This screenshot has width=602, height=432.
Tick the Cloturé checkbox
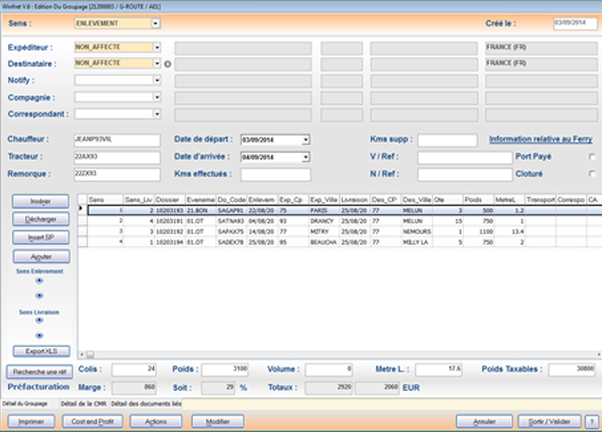(591, 174)
